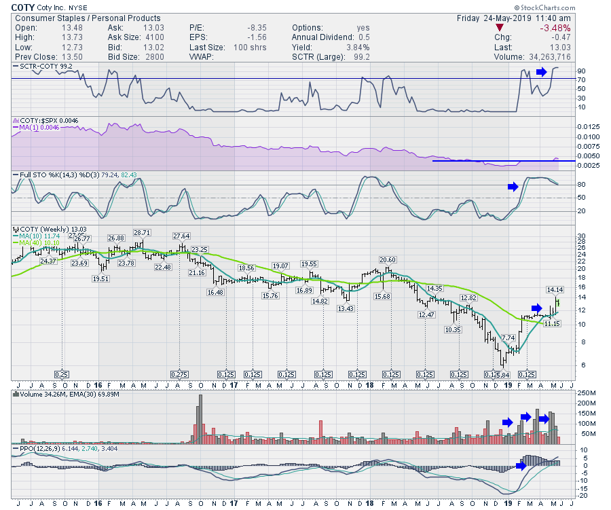Click the Yield value "3.84%"
Image resolution: width=611 pixels, height=510 pixels.
pos(358,48)
